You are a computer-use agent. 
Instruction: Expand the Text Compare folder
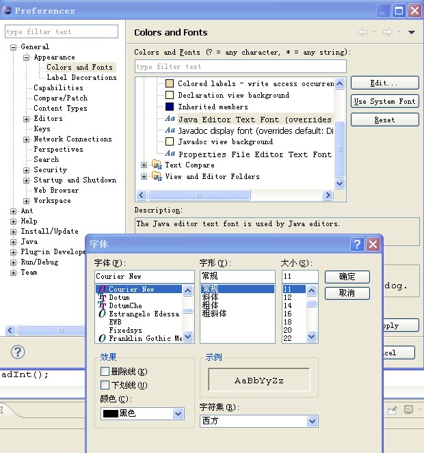[144, 165]
